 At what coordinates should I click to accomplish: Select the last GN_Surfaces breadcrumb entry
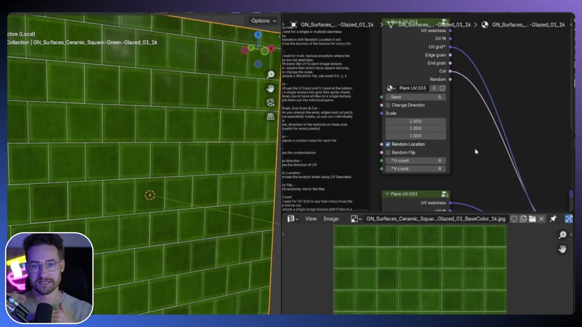pyautogui.click(x=528, y=25)
